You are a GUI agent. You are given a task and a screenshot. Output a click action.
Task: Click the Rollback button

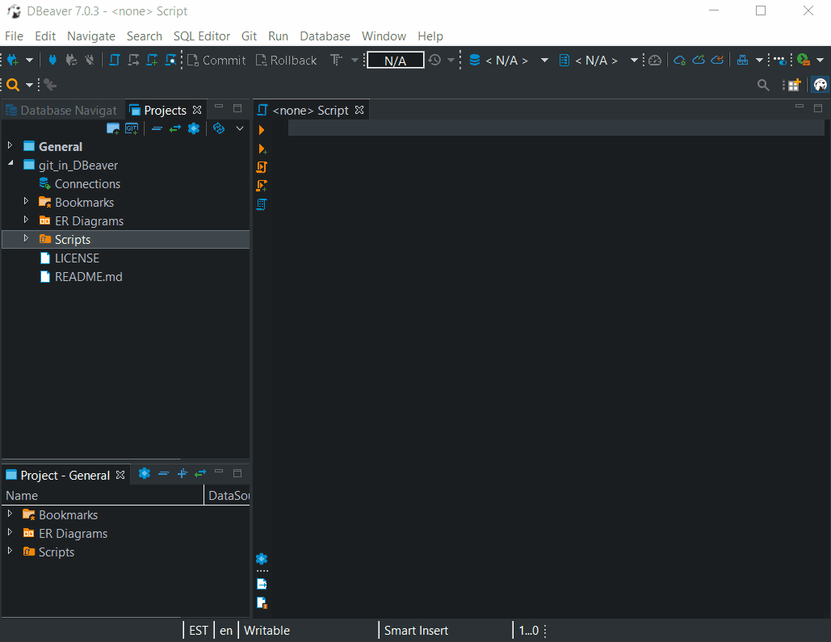[286, 61]
